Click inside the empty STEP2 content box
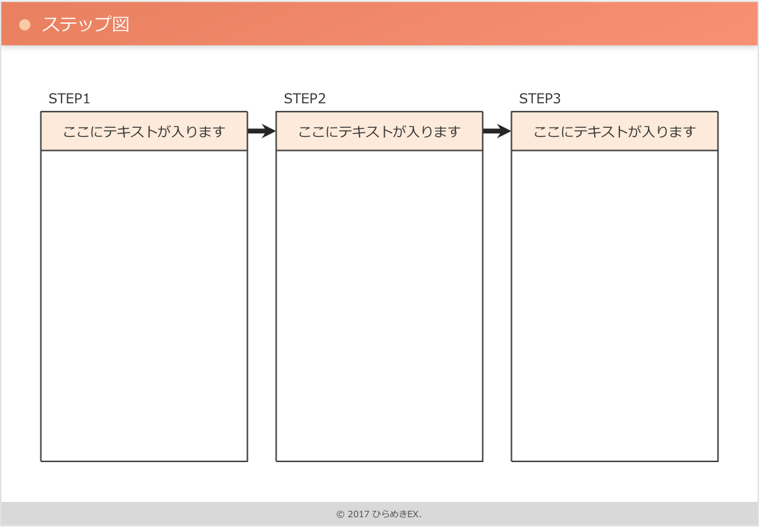Viewport: 759px width, 527px height. click(x=379, y=306)
